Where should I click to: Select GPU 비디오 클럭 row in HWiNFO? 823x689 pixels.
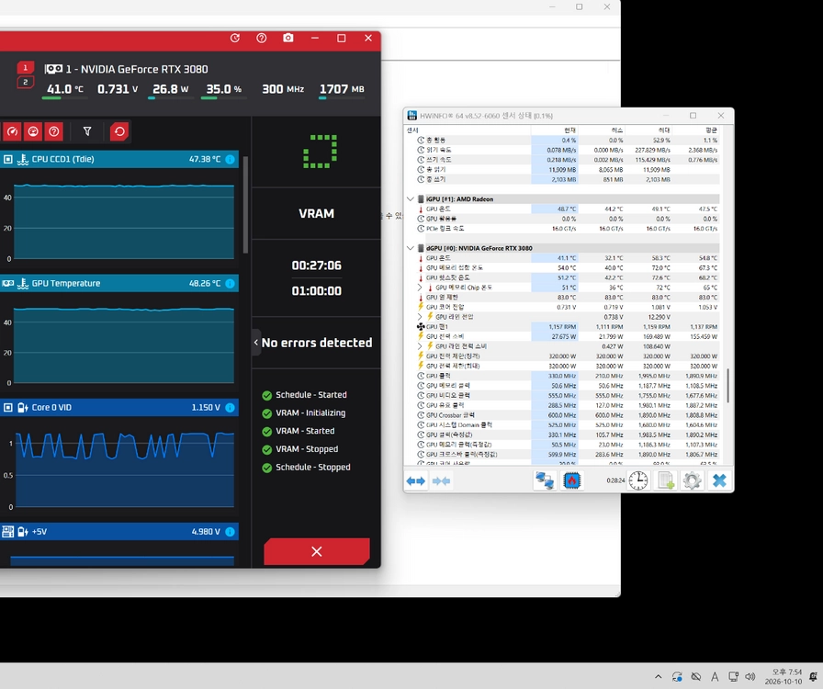click(x=568, y=395)
